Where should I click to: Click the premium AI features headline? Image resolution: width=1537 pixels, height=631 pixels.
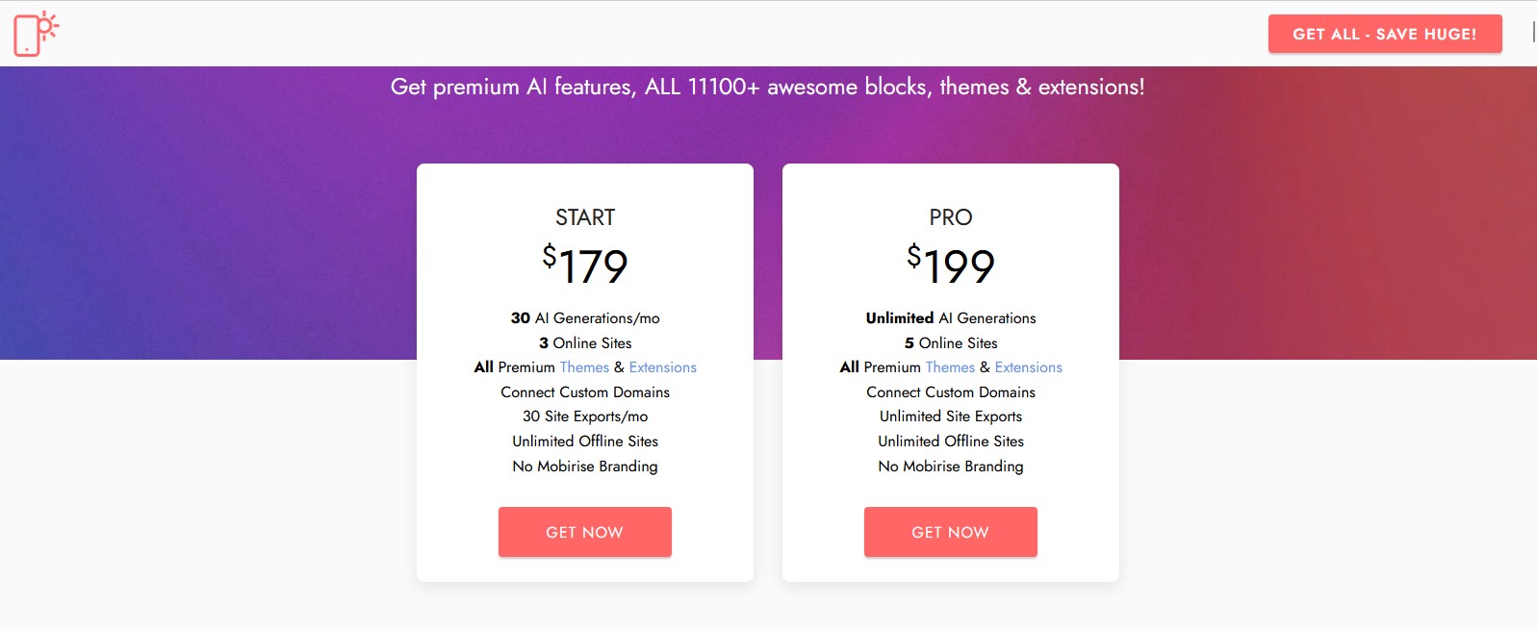point(767,87)
